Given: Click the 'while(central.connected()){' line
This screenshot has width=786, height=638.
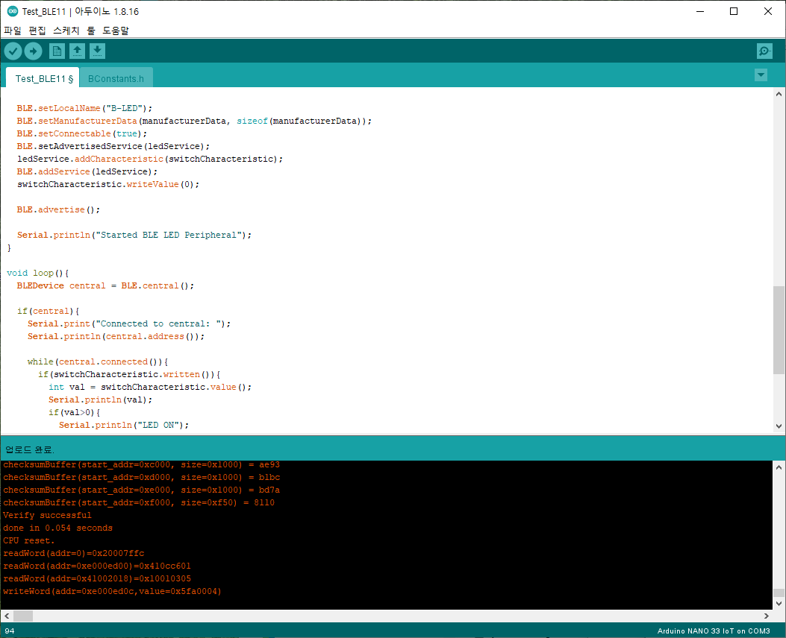Looking at the screenshot, I should coord(98,361).
